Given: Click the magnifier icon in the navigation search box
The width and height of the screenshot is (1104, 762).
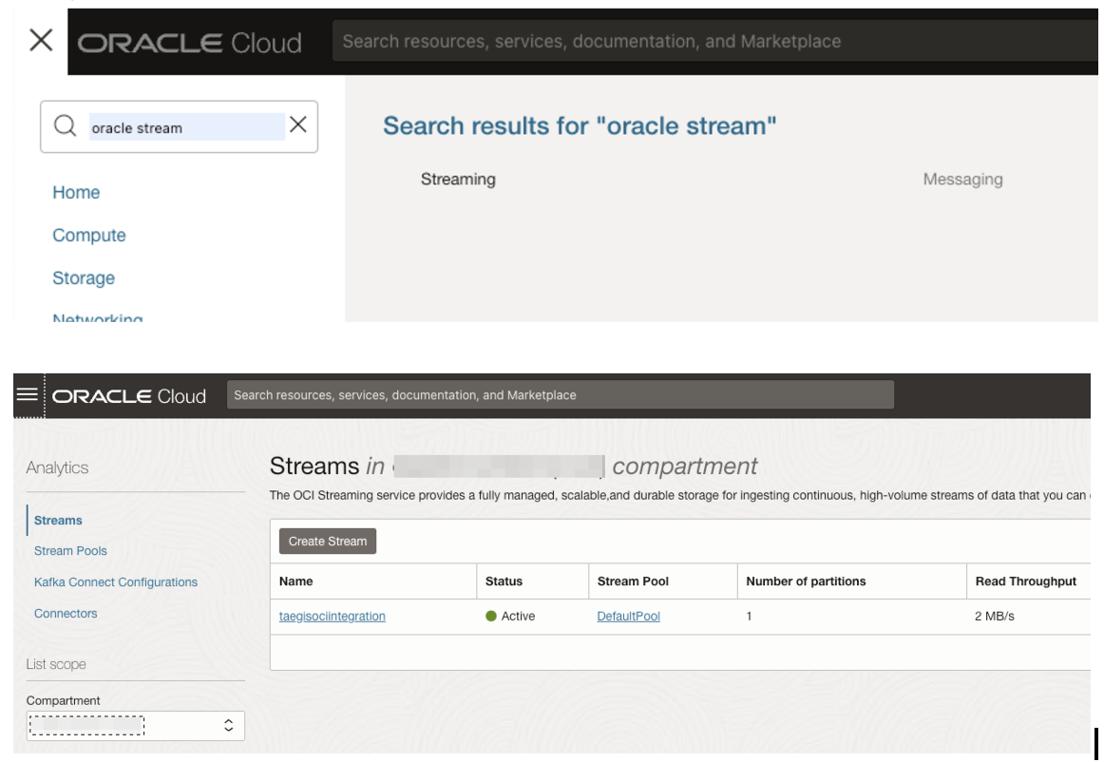Looking at the screenshot, I should coord(65,126).
